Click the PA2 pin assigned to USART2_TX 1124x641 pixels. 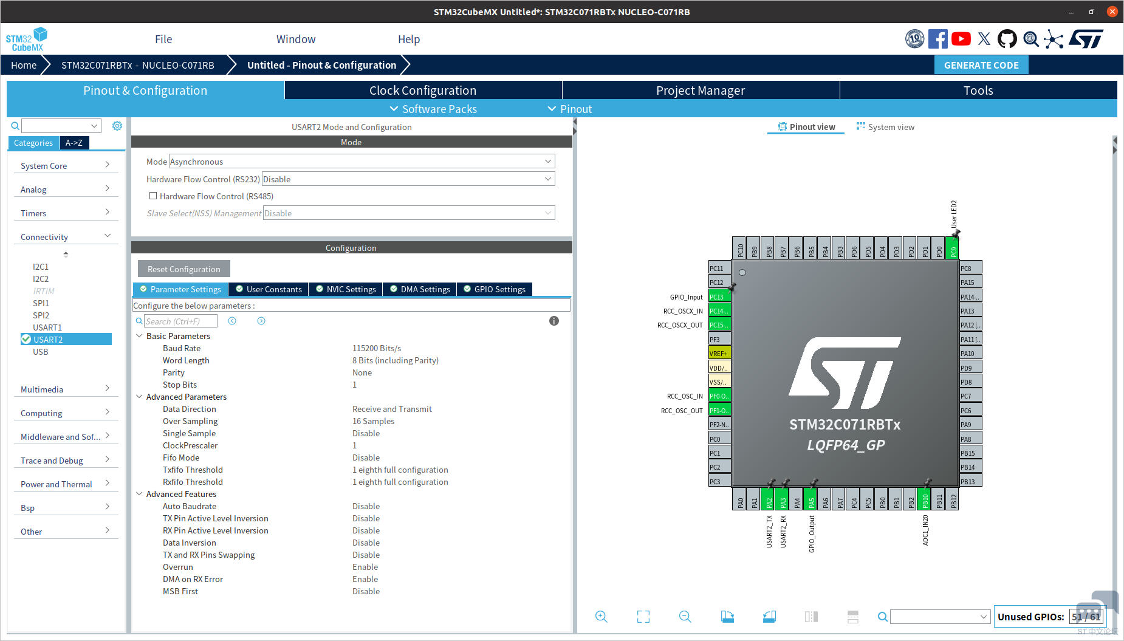pyautogui.click(x=769, y=499)
